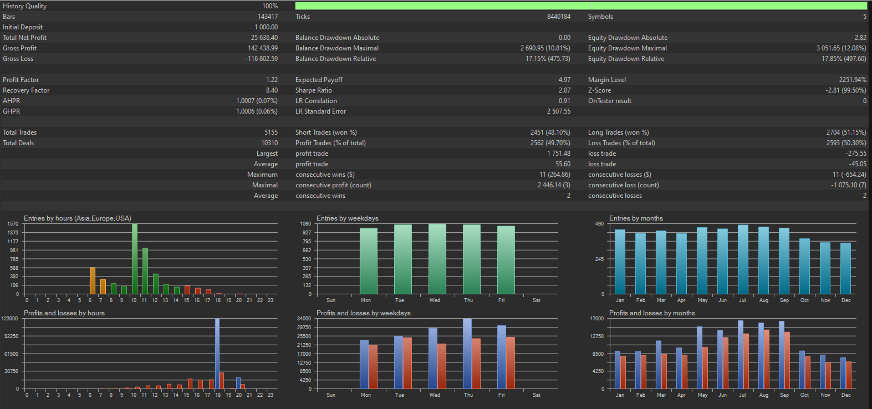
Task: Click the tallest green bar at hour 10
Action: pos(134,258)
